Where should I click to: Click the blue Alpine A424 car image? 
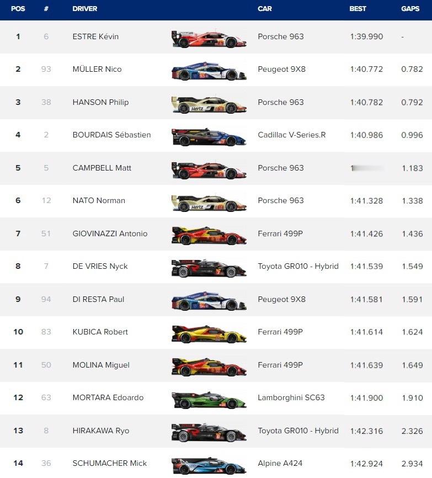(209, 466)
